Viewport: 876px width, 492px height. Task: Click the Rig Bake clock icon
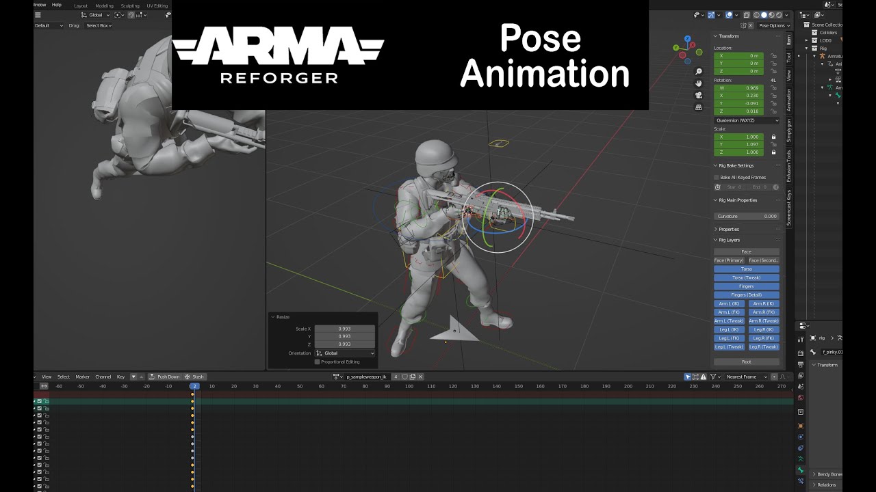coord(717,187)
